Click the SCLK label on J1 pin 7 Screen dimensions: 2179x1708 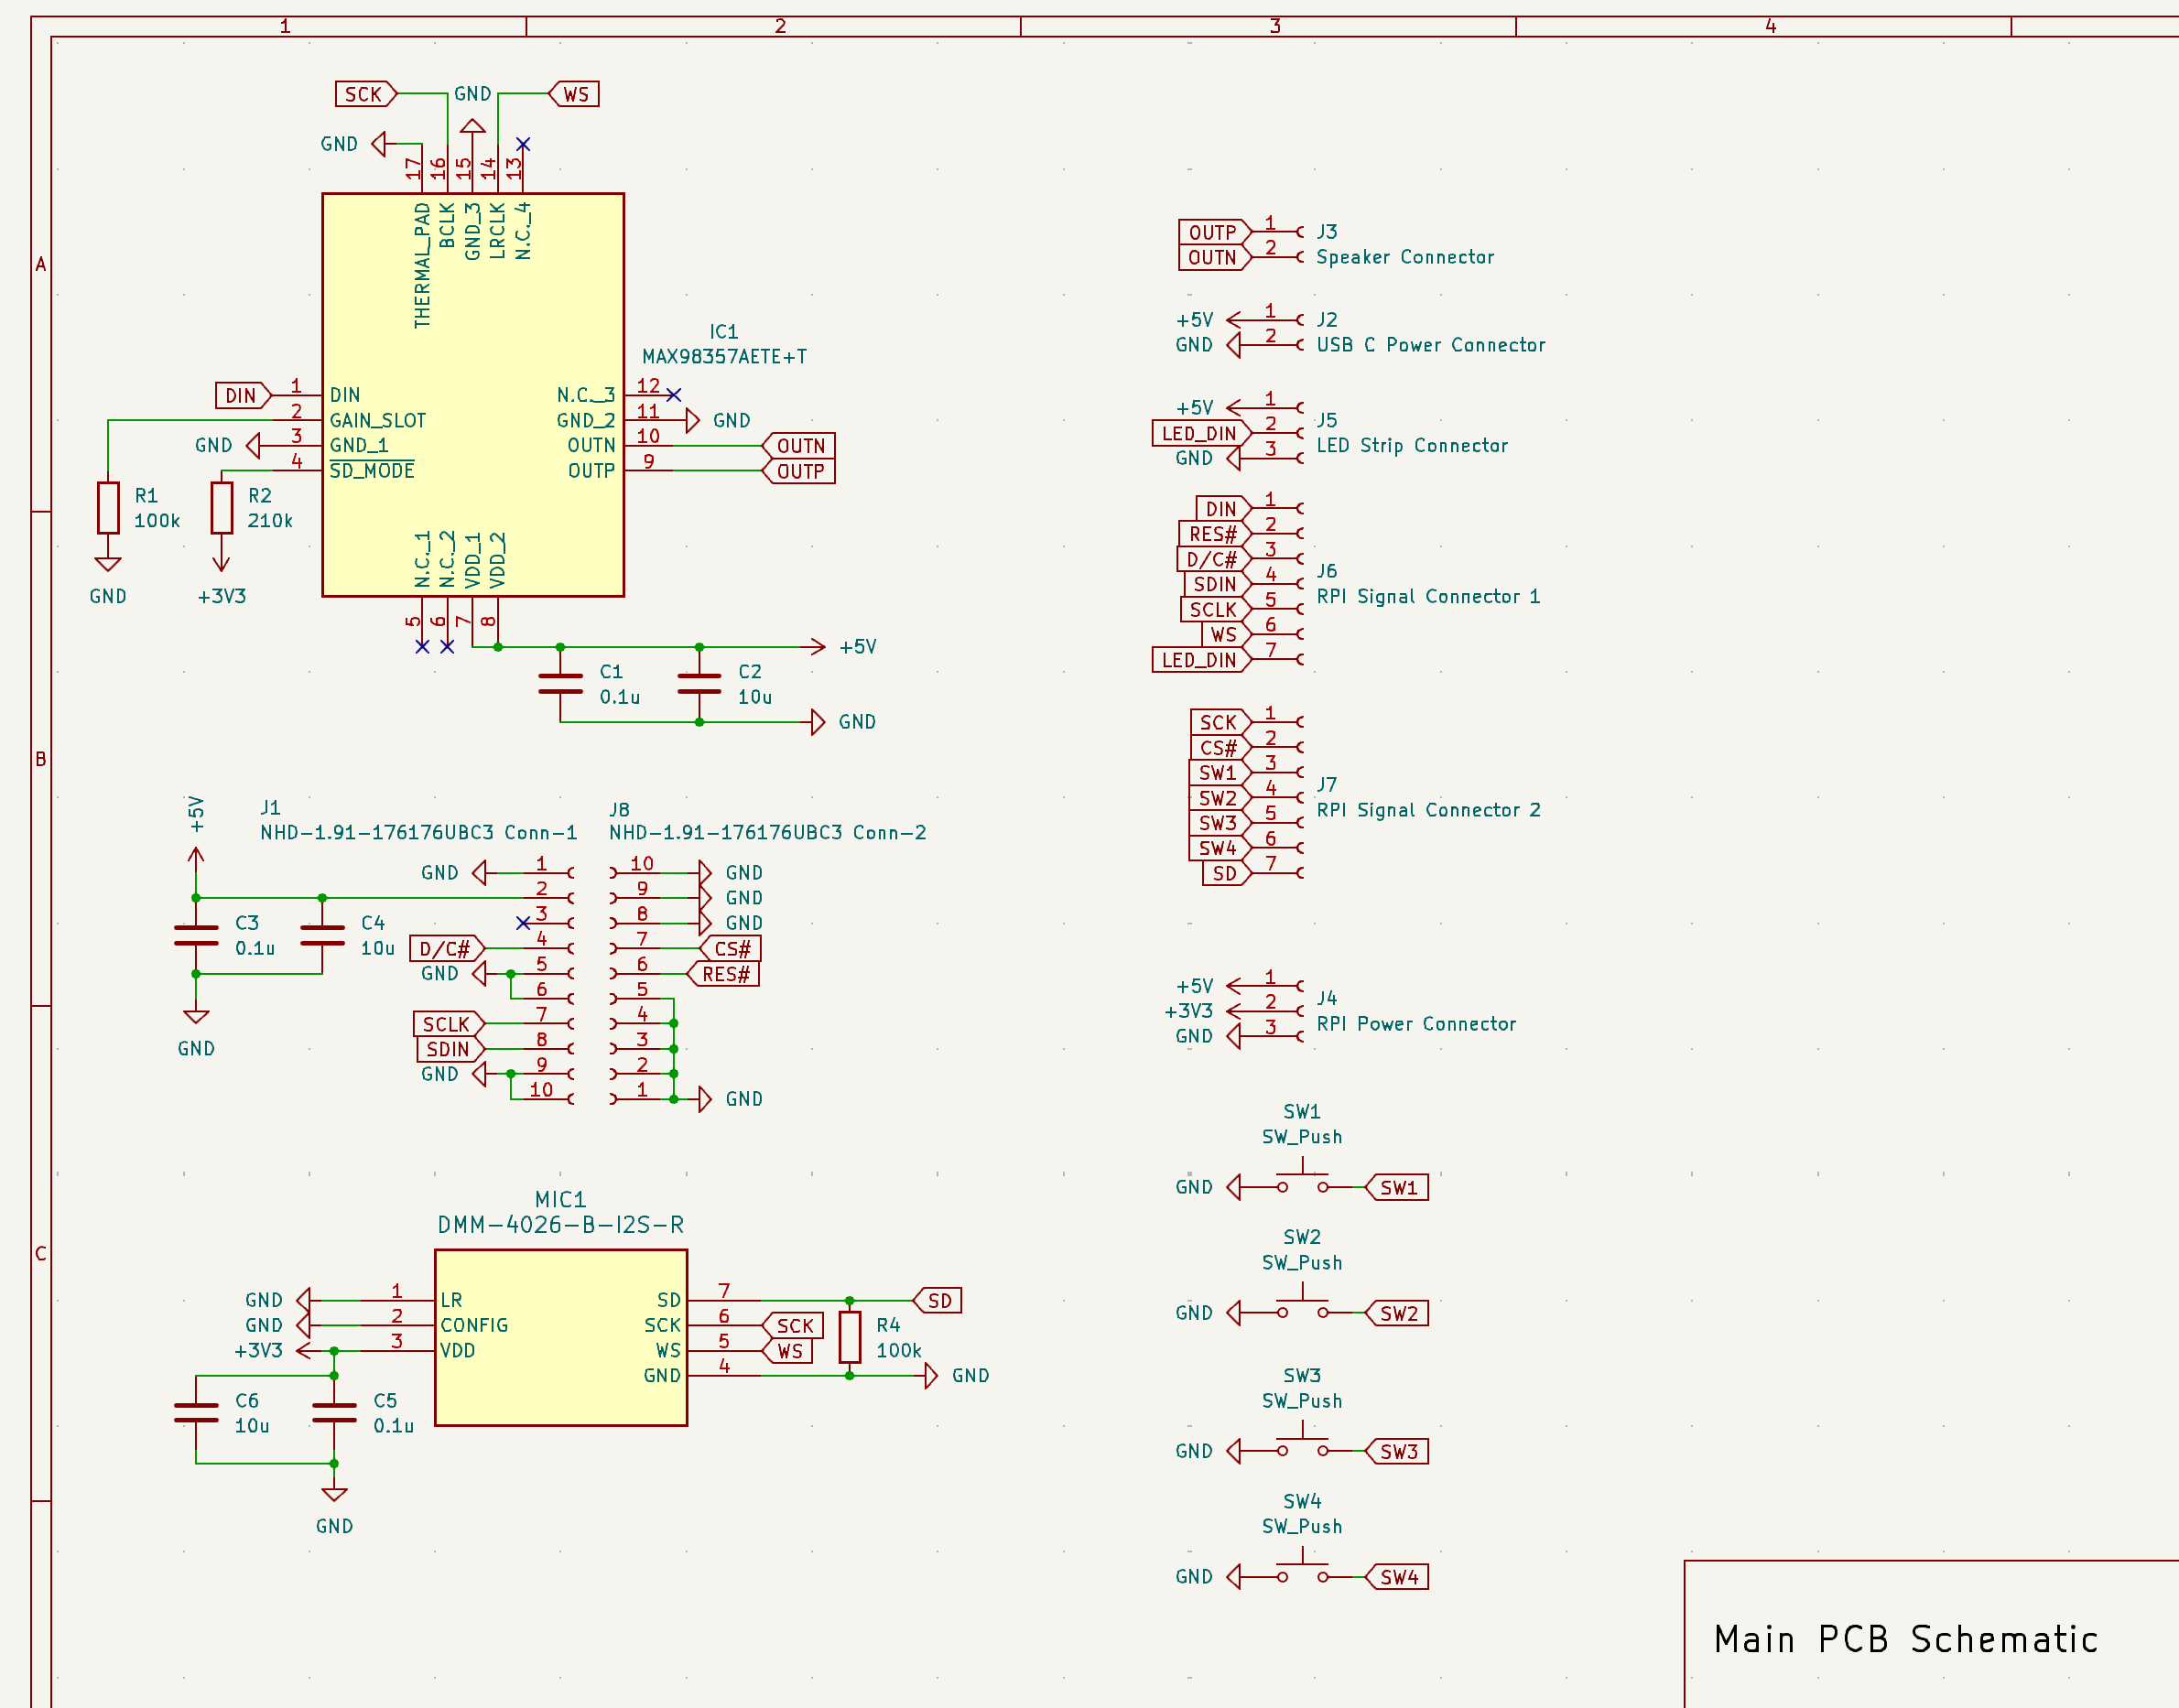(449, 1023)
